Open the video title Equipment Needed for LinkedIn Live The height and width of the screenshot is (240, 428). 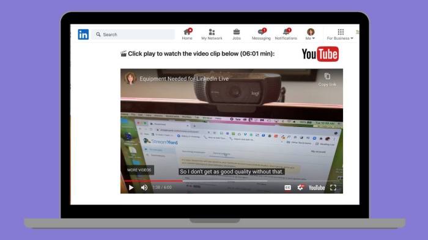pos(184,79)
